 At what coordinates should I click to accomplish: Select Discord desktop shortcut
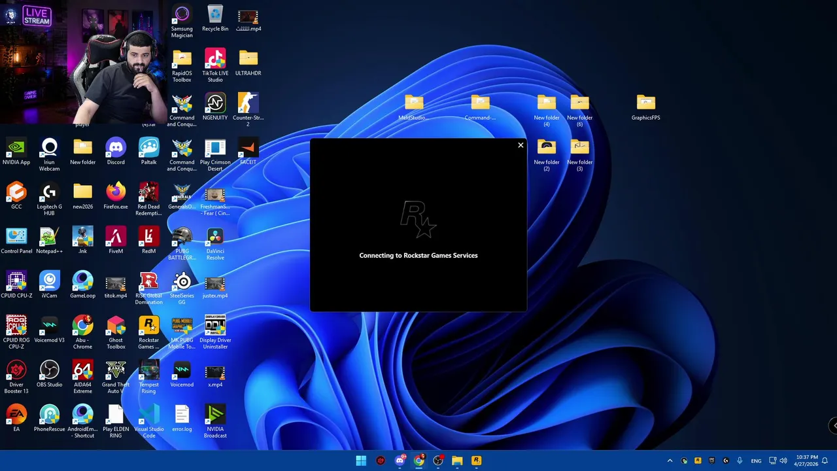116,152
